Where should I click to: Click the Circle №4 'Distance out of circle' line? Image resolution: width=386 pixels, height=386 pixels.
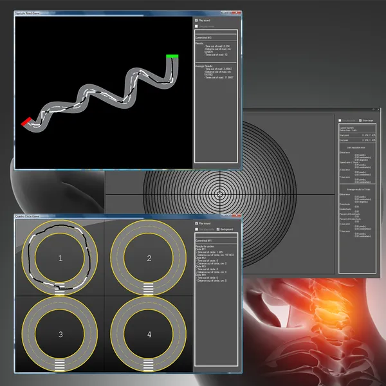coord(211,280)
